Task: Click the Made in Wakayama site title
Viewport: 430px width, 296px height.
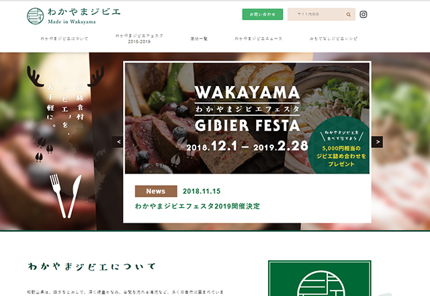Action: tap(72, 22)
